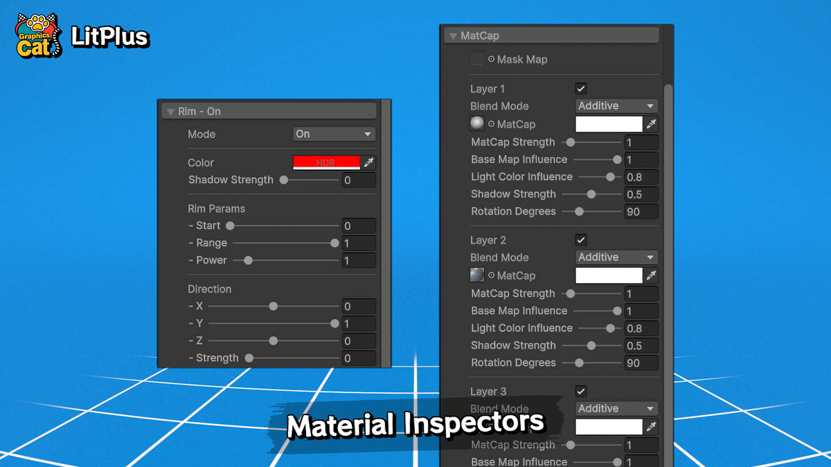Click the Graphics Cat paw logo

coord(37,35)
